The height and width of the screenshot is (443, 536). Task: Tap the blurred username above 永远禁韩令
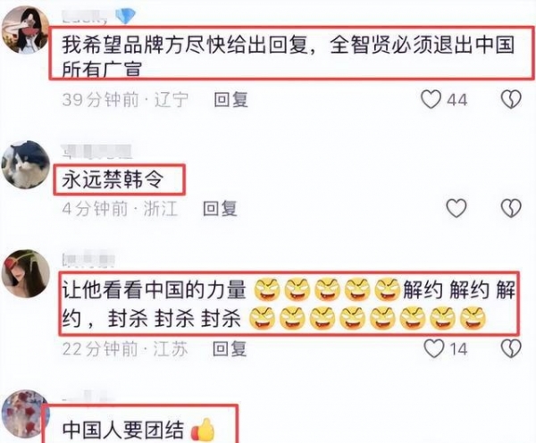[x=96, y=152]
